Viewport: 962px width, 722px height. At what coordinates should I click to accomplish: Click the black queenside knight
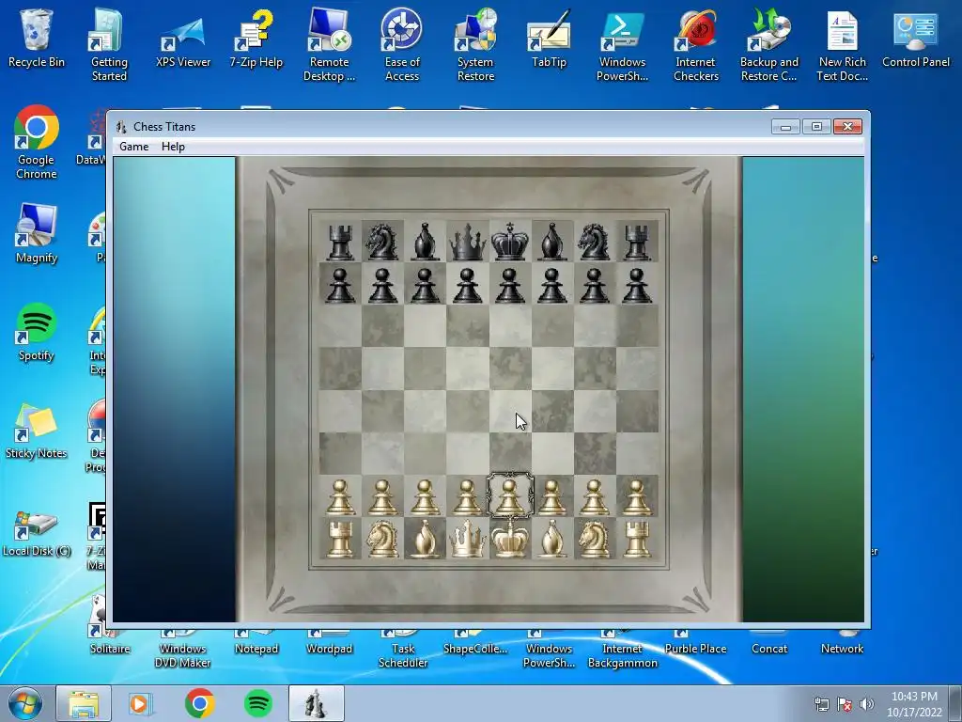(x=382, y=242)
